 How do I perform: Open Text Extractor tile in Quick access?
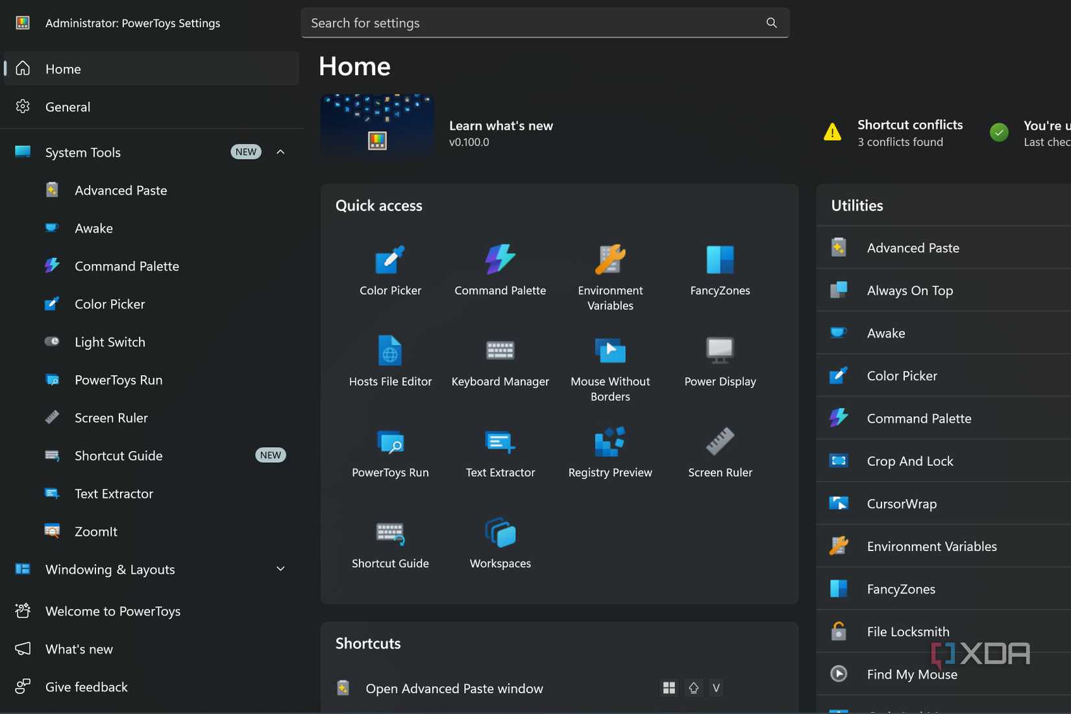(500, 452)
